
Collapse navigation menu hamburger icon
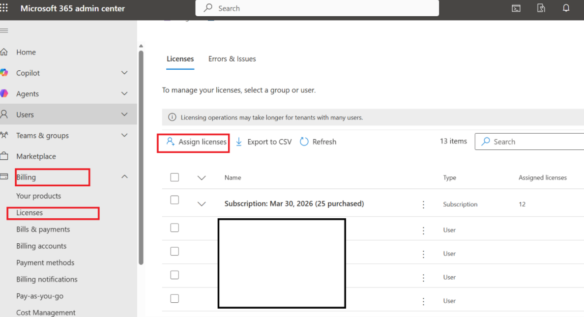click(4, 30)
